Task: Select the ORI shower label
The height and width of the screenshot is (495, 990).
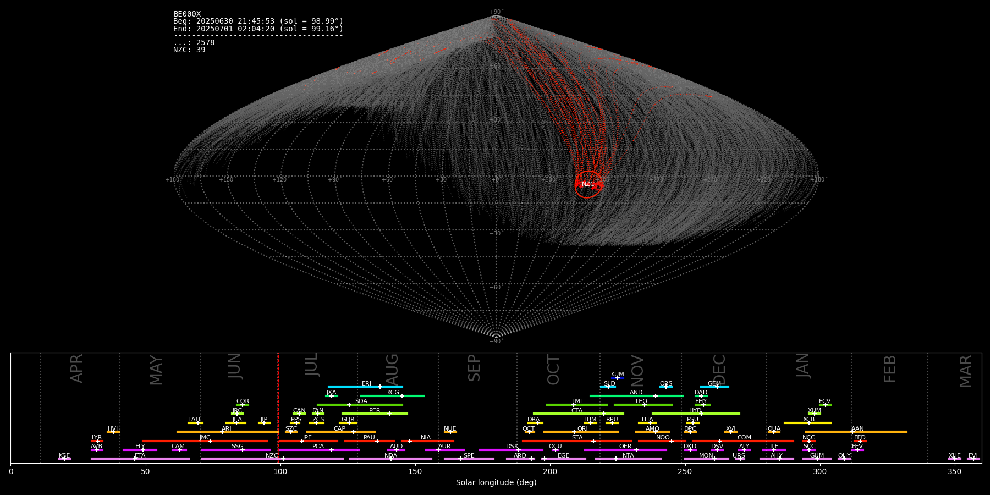Action: pyautogui.click(x=582, y=429)
